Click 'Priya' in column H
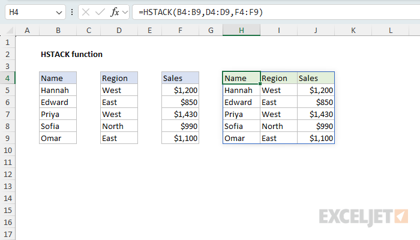Viewport: 420px width, 240px height. click(241, 115)
